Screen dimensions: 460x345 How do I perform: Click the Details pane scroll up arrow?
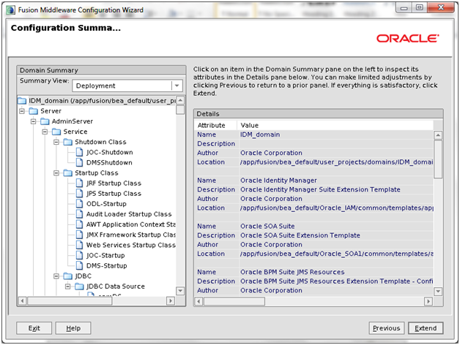438,135
